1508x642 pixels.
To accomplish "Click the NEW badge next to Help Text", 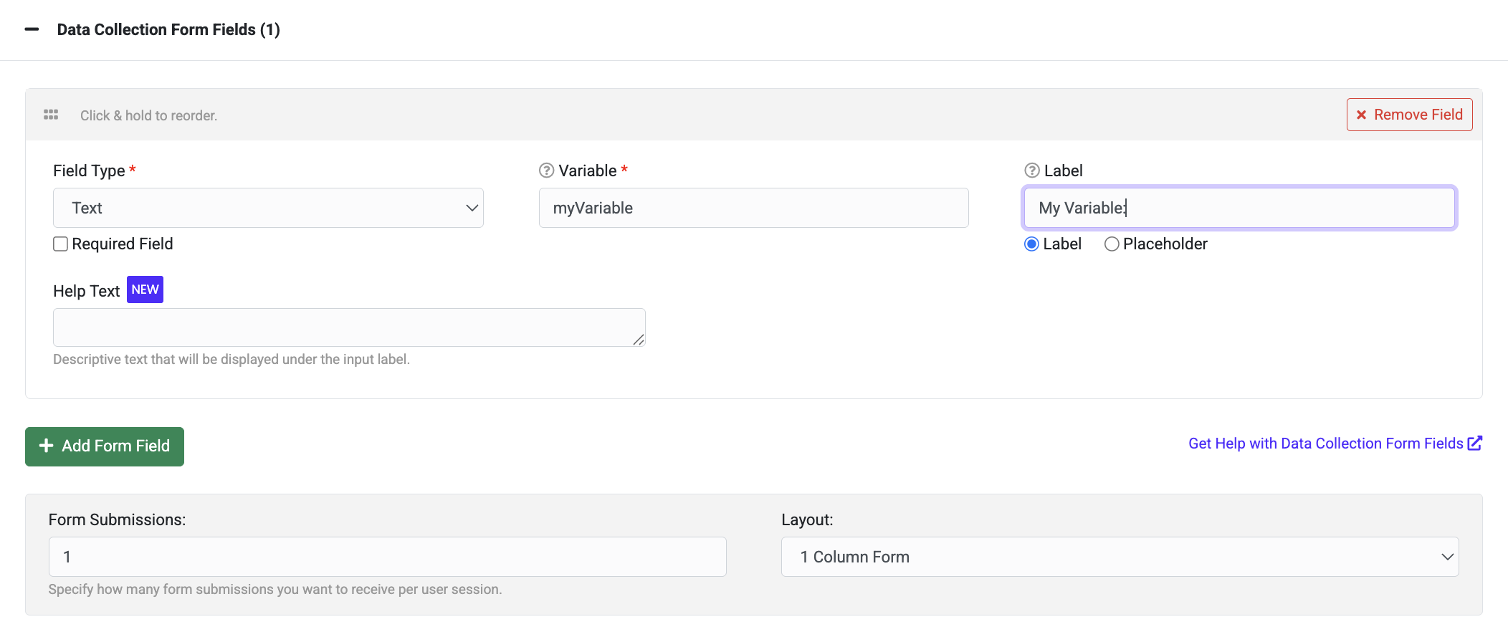I will pyautogui.click(x=145, y=289).
